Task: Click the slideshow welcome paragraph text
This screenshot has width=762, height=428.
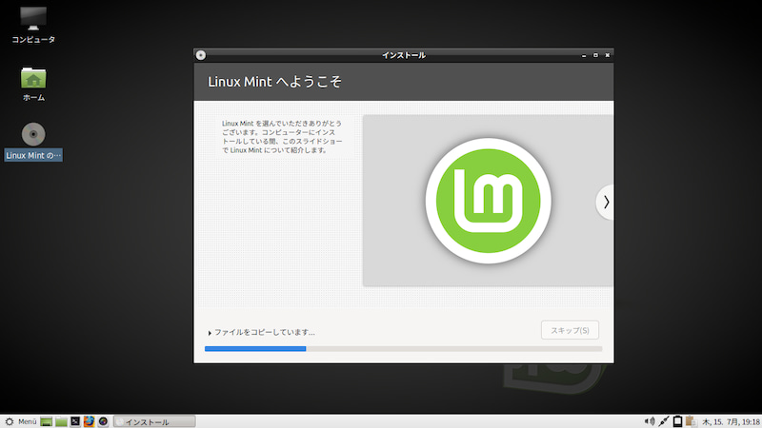Action: tap(282, 137)
